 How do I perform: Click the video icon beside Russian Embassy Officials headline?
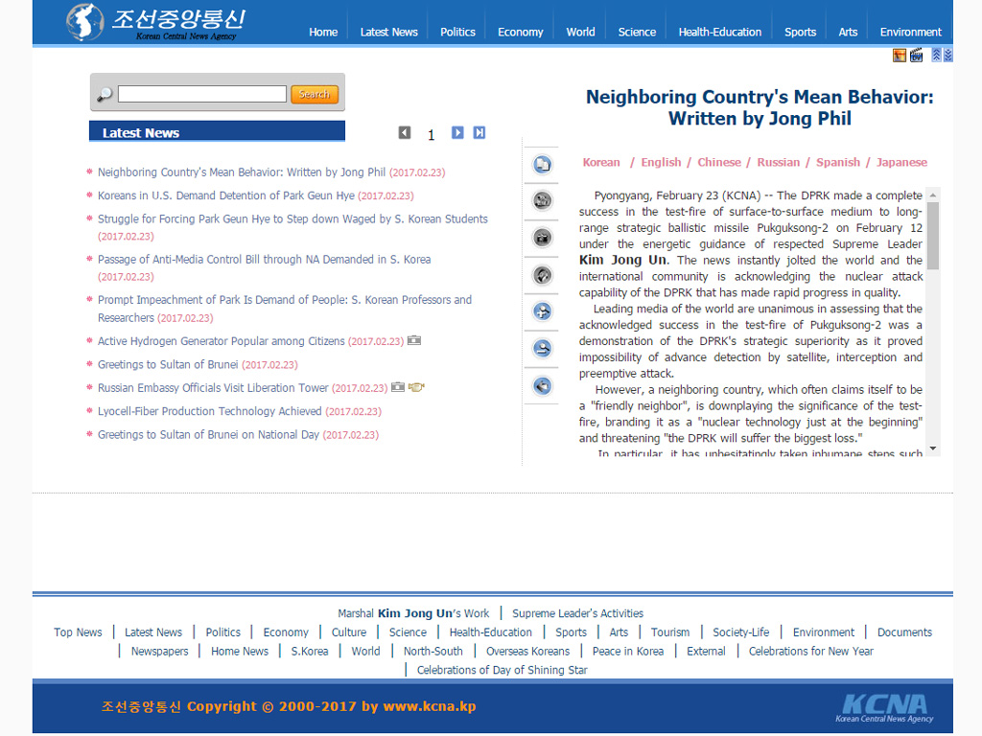point(416,387)
